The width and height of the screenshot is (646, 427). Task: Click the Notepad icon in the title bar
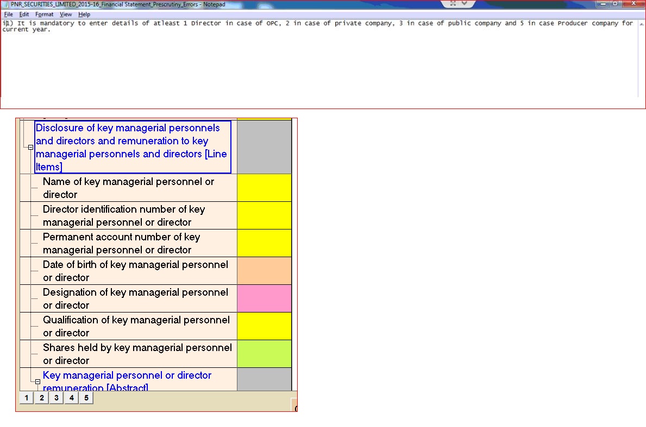tap(5, 4)
